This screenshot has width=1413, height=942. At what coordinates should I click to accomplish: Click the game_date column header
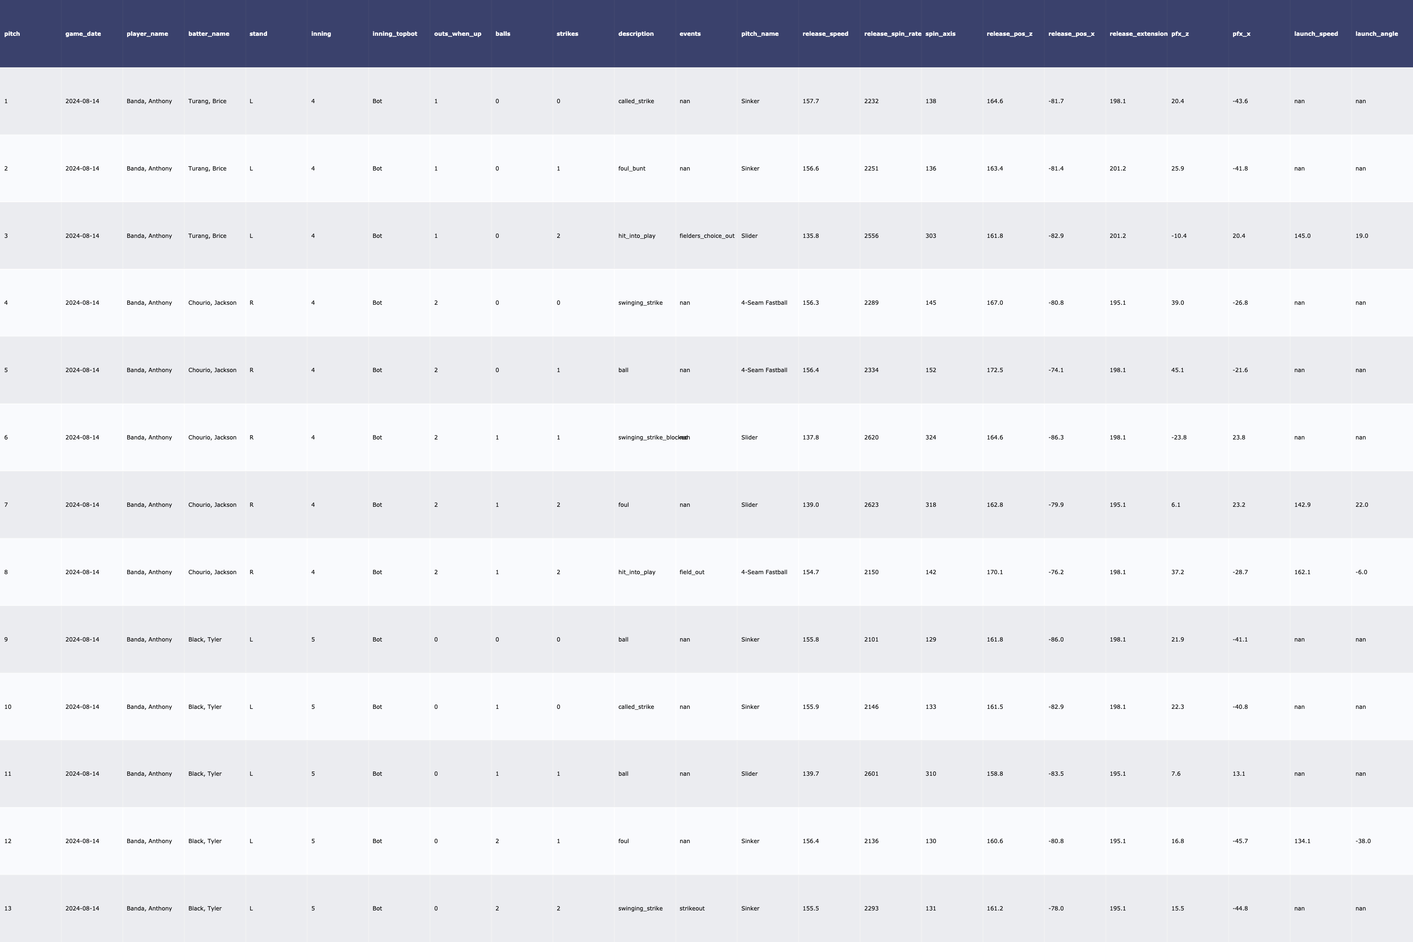pos(83,33)
